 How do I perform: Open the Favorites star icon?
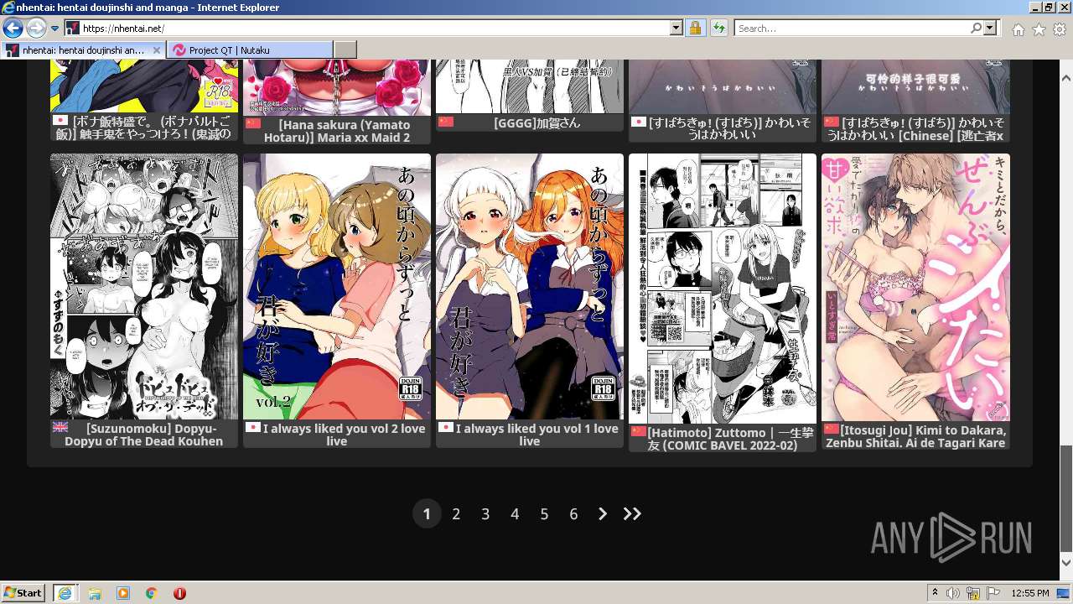[1039, 29]
